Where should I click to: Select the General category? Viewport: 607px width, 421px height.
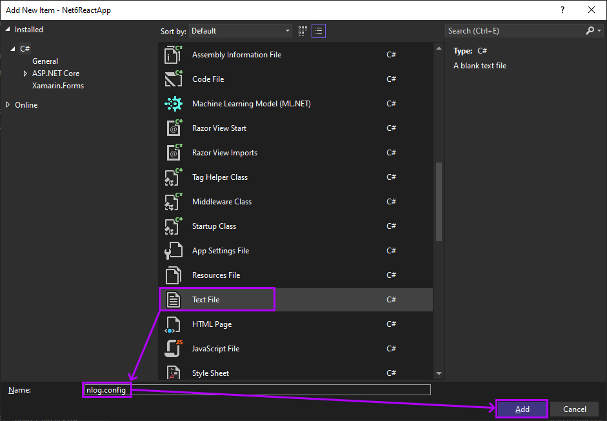coord(45,61)
